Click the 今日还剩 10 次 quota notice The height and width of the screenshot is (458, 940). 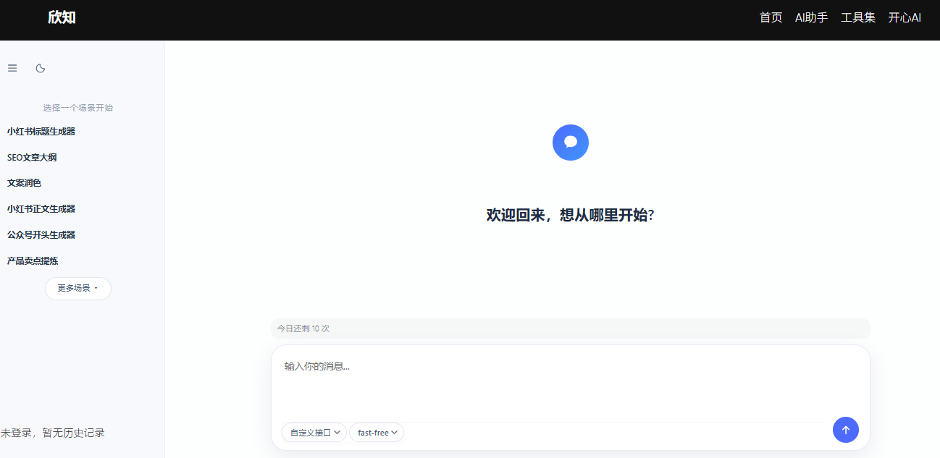coord(571,328)
